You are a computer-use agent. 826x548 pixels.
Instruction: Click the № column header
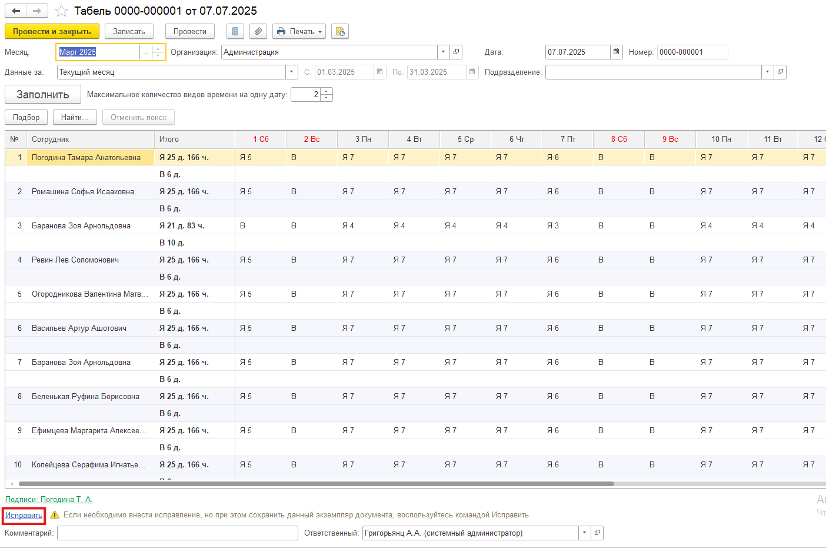point(16,140)
